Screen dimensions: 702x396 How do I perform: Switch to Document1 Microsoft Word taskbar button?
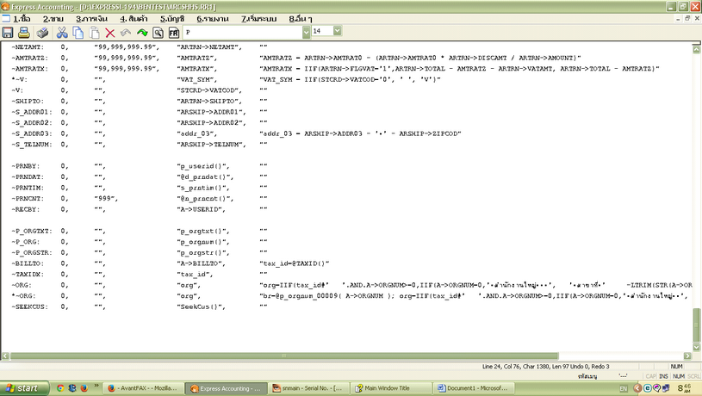476,388
